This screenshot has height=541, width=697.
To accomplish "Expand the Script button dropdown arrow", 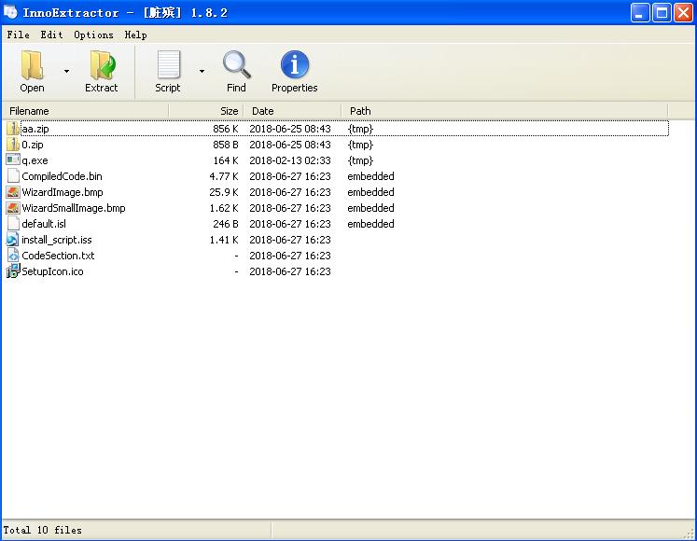I will pos(202,71).
